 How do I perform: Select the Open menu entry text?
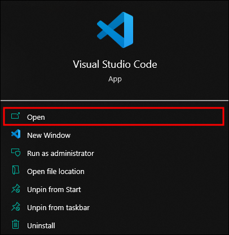coord(36,117)
